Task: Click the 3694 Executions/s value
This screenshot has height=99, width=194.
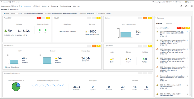Action: tap(77, 87)
